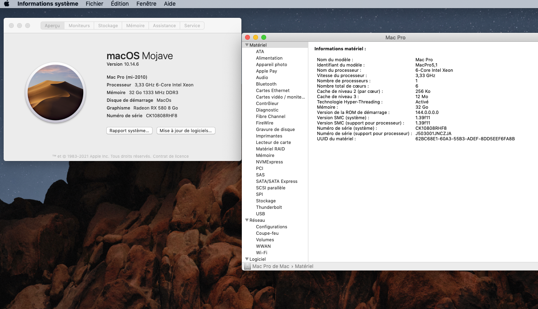Select Alimentation in the sidebar
538x309 pixels.
pos(269,58)
